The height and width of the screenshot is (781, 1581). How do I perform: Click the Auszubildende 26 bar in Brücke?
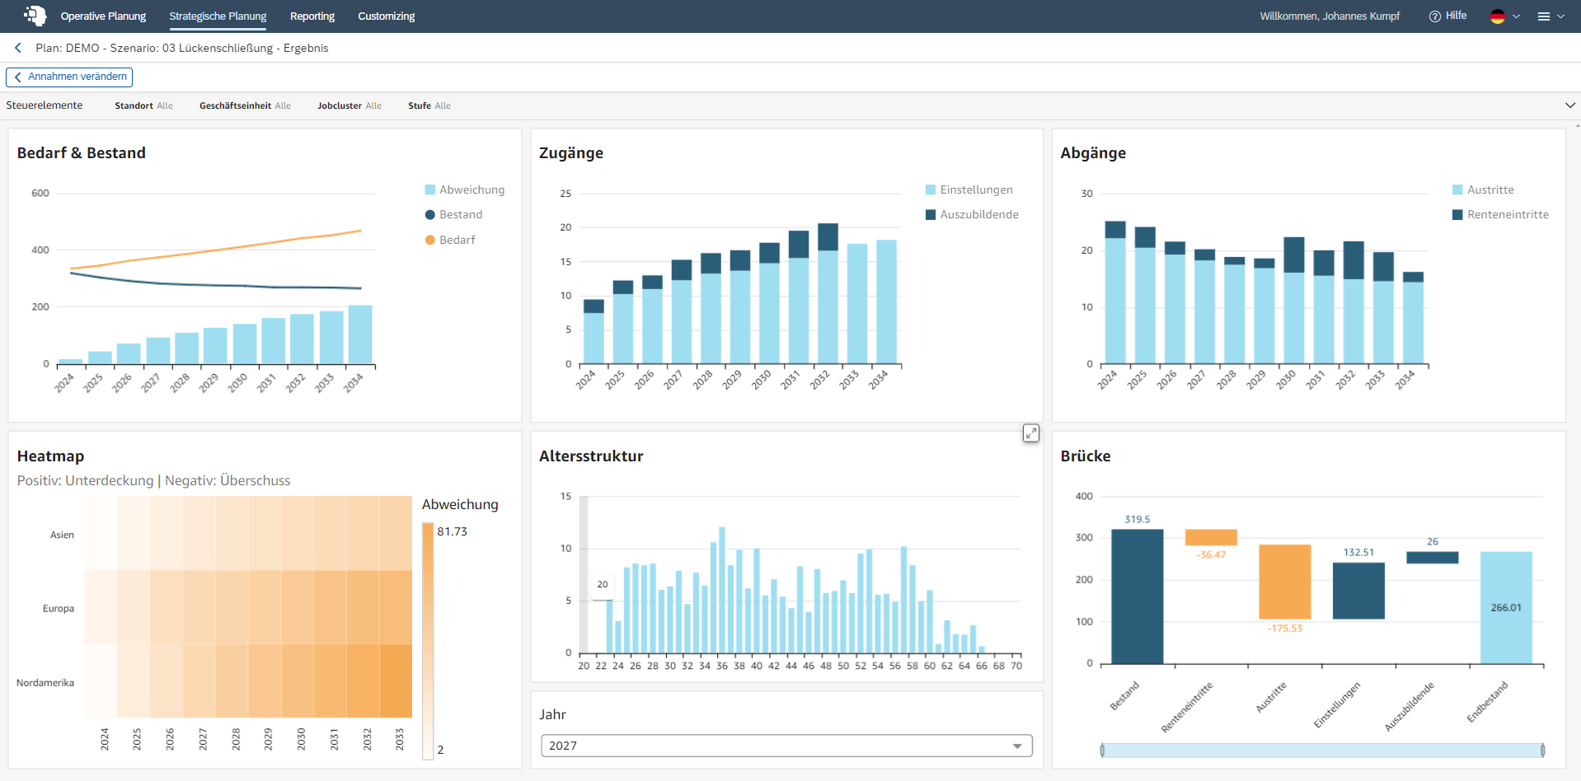coord(1432,558)
